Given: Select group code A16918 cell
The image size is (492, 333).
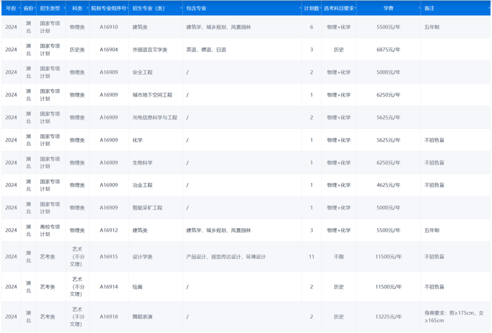Looking at the screenshot, I should 109,317.
